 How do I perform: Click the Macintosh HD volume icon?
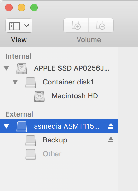tap(39, 96)
